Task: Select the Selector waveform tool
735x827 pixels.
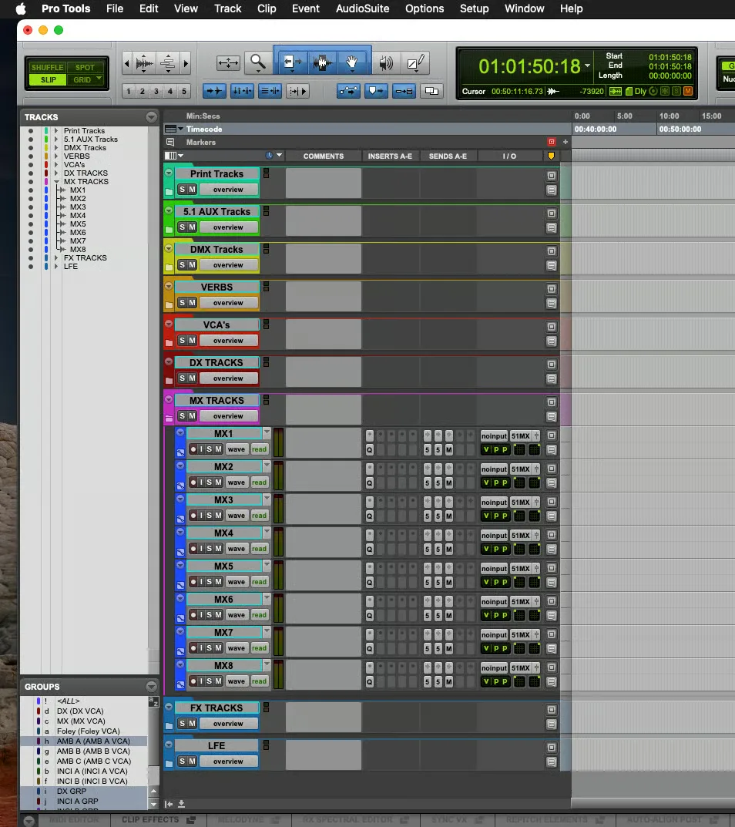Action: (323, 62)
